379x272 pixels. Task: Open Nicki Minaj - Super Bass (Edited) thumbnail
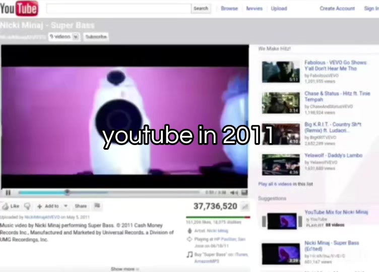281,254
